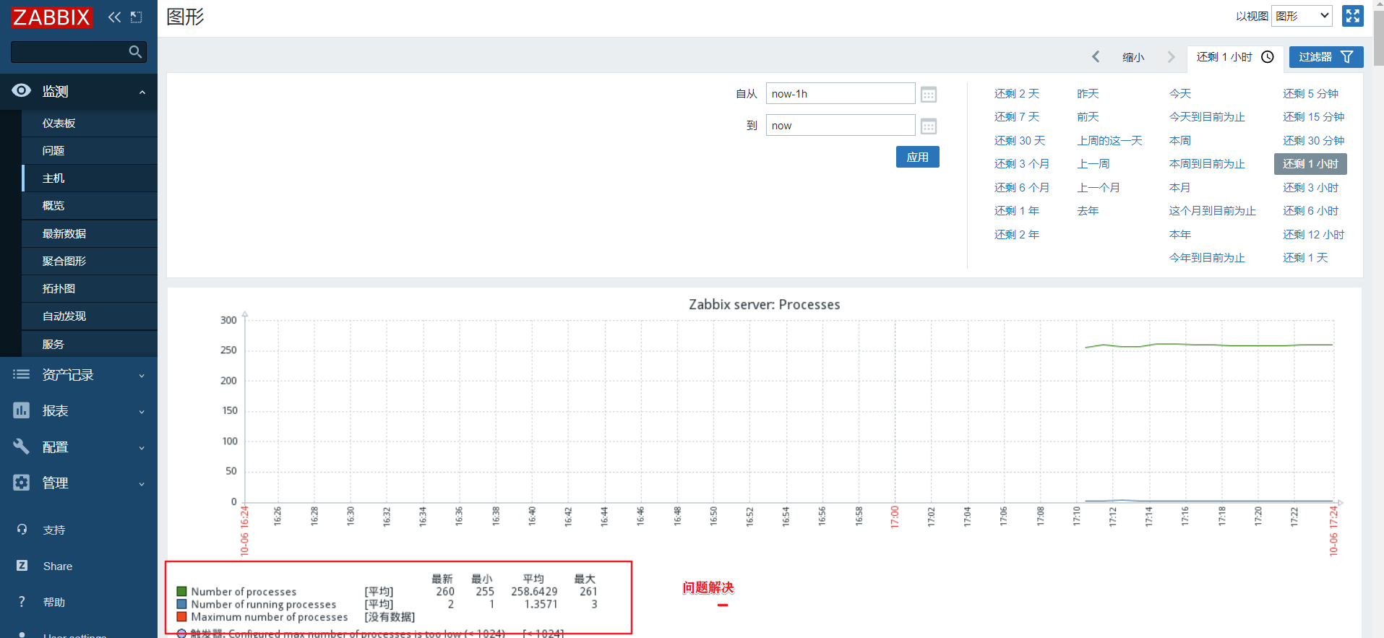The image size is (1384, 638).
Task: Click the 到 now input field
Action: pyautogui.click(x=841, y=126)
